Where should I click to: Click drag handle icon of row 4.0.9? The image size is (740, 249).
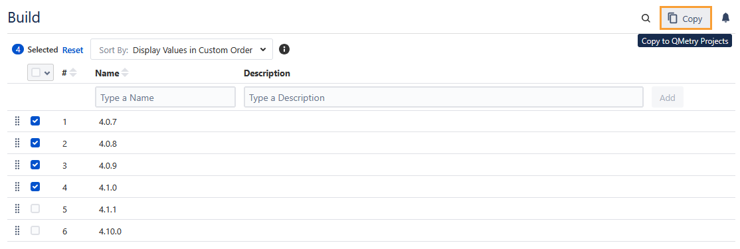coord(17,165)
